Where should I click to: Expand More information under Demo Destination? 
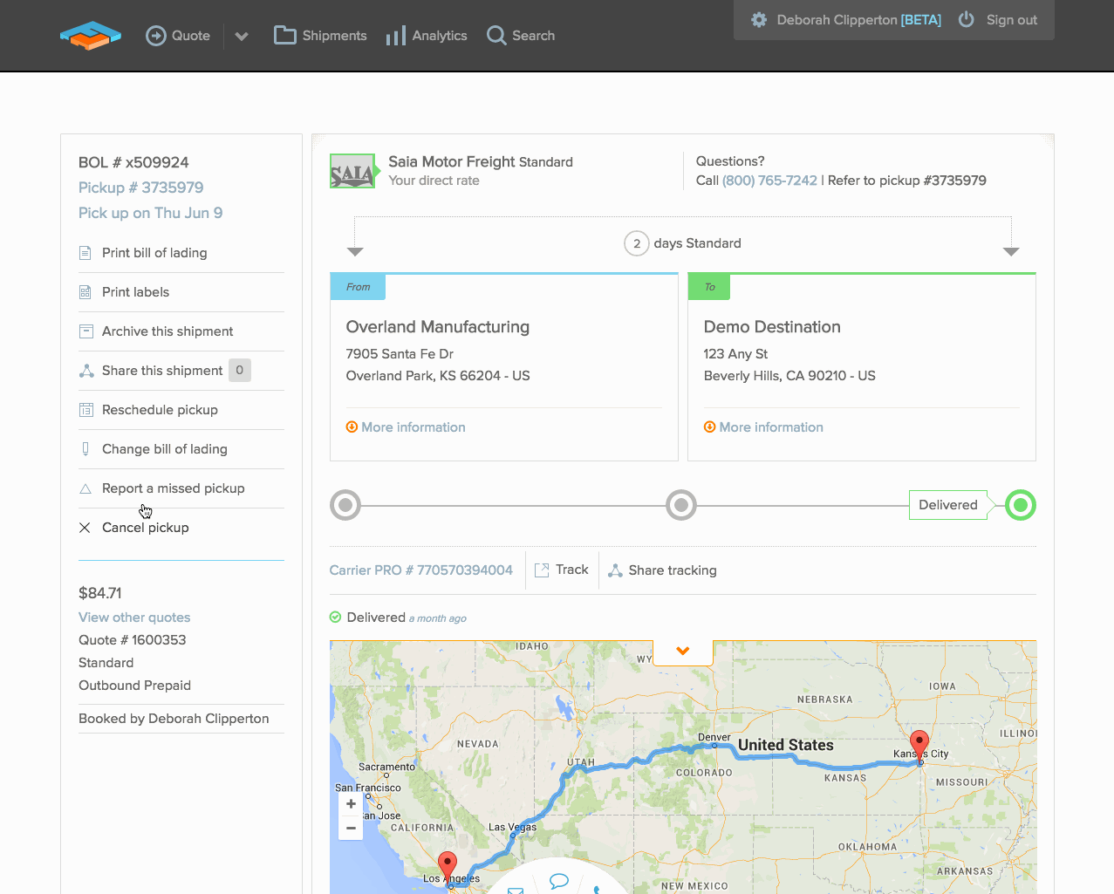[x=763, y=427]
